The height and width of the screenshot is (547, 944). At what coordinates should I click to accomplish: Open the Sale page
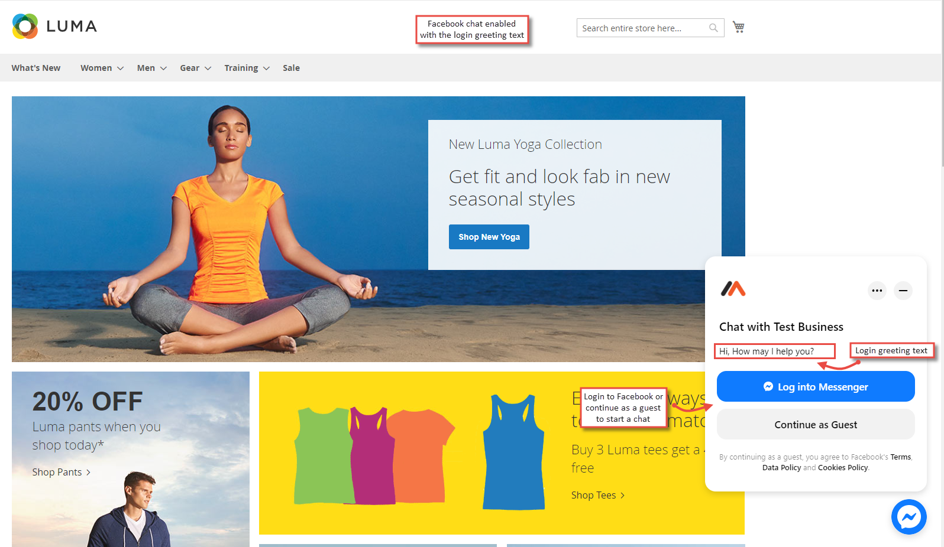click(x=291, y=68)
